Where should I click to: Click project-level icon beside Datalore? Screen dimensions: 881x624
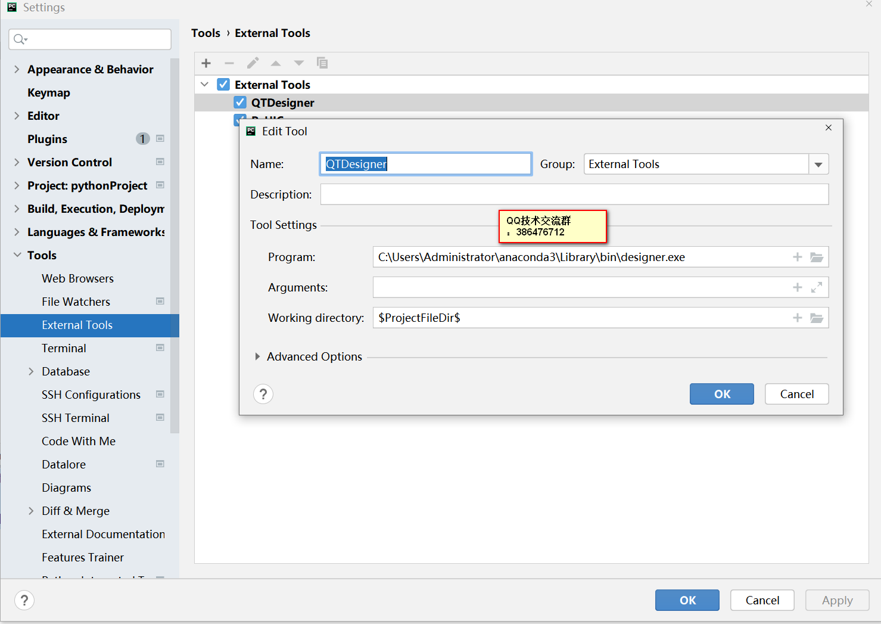point(160,464)
